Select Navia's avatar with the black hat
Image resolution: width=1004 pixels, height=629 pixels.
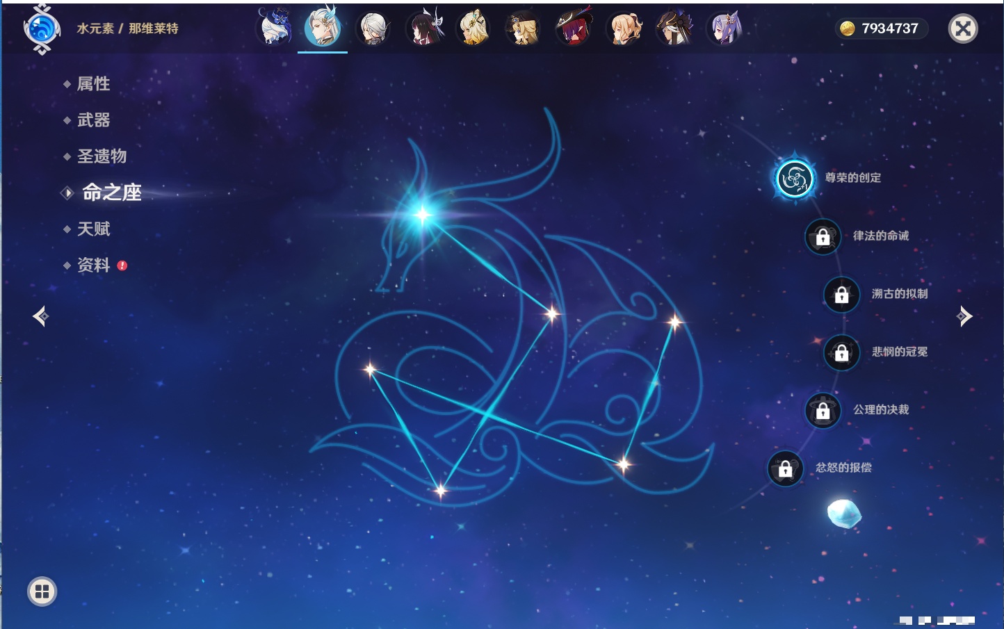pyautogui.click(x=524, y=28)
